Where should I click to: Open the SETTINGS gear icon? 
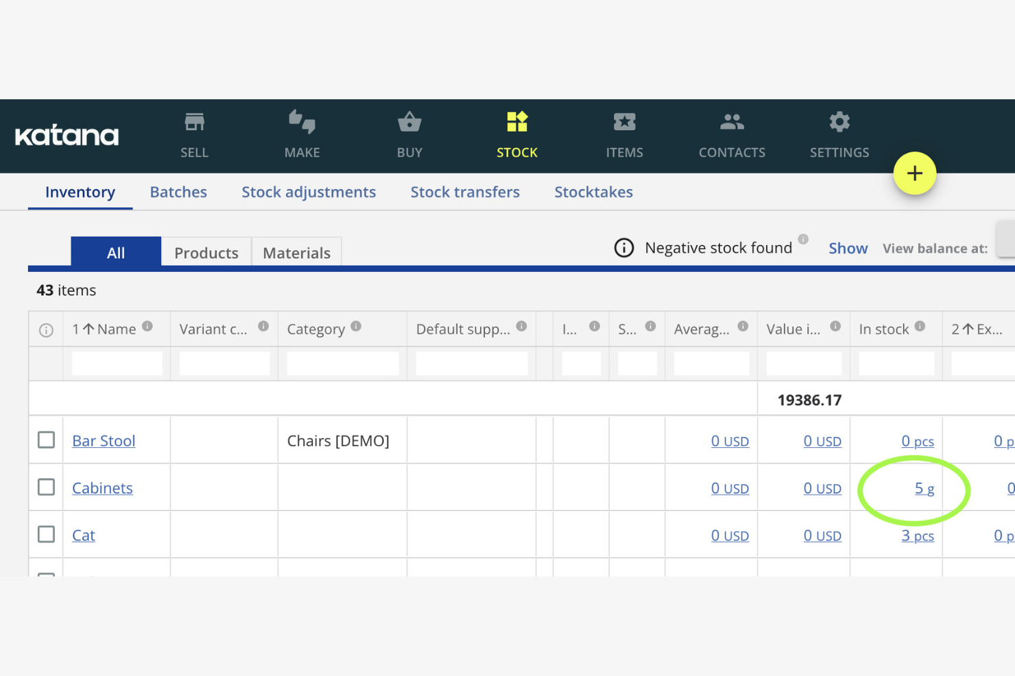click(x=839, y=121)
